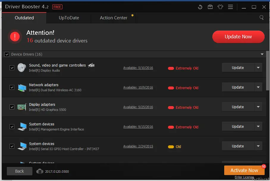Screen dimensions: 270x181
Task: Click the search magnifier icon
Action: coord(261,18)
